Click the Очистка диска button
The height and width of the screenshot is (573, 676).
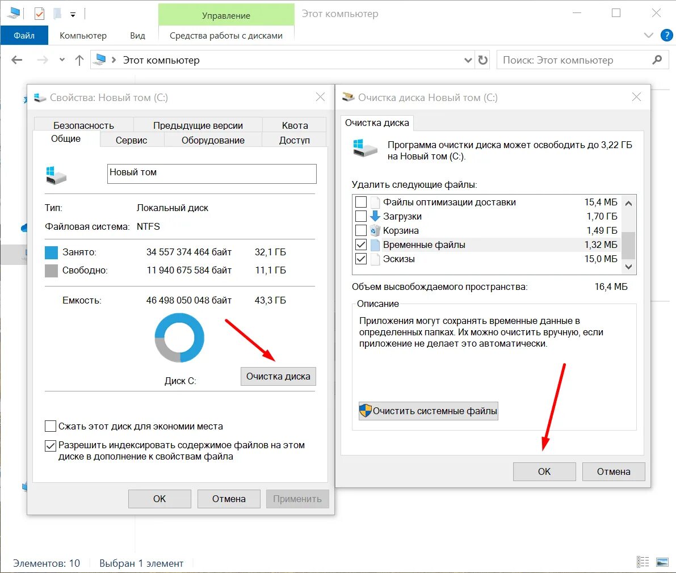click(x=278, y=376)
